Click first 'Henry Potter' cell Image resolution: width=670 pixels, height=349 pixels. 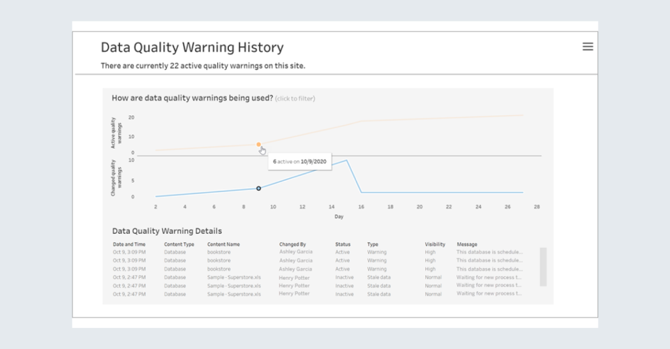tap(295, 277)
